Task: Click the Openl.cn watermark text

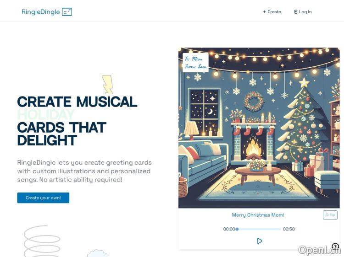Action: point(319,250)
